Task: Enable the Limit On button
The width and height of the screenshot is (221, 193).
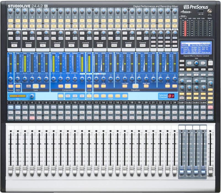Action: point(89,86)
